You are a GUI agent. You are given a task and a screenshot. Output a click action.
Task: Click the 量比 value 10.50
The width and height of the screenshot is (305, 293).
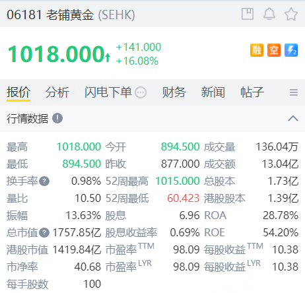[x=88, y=198]
